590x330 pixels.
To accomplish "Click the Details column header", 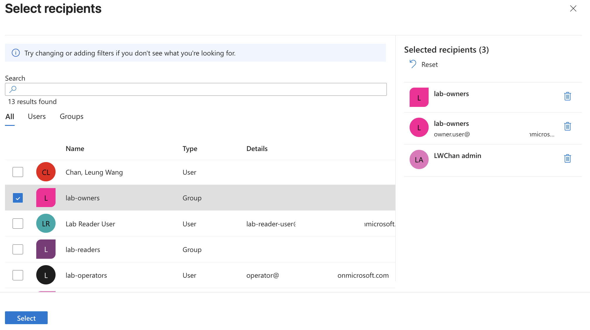I will point(257,149).
